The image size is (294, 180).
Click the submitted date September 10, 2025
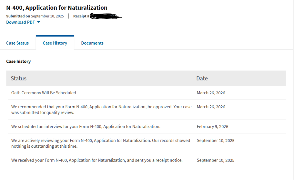coord(47,16)
